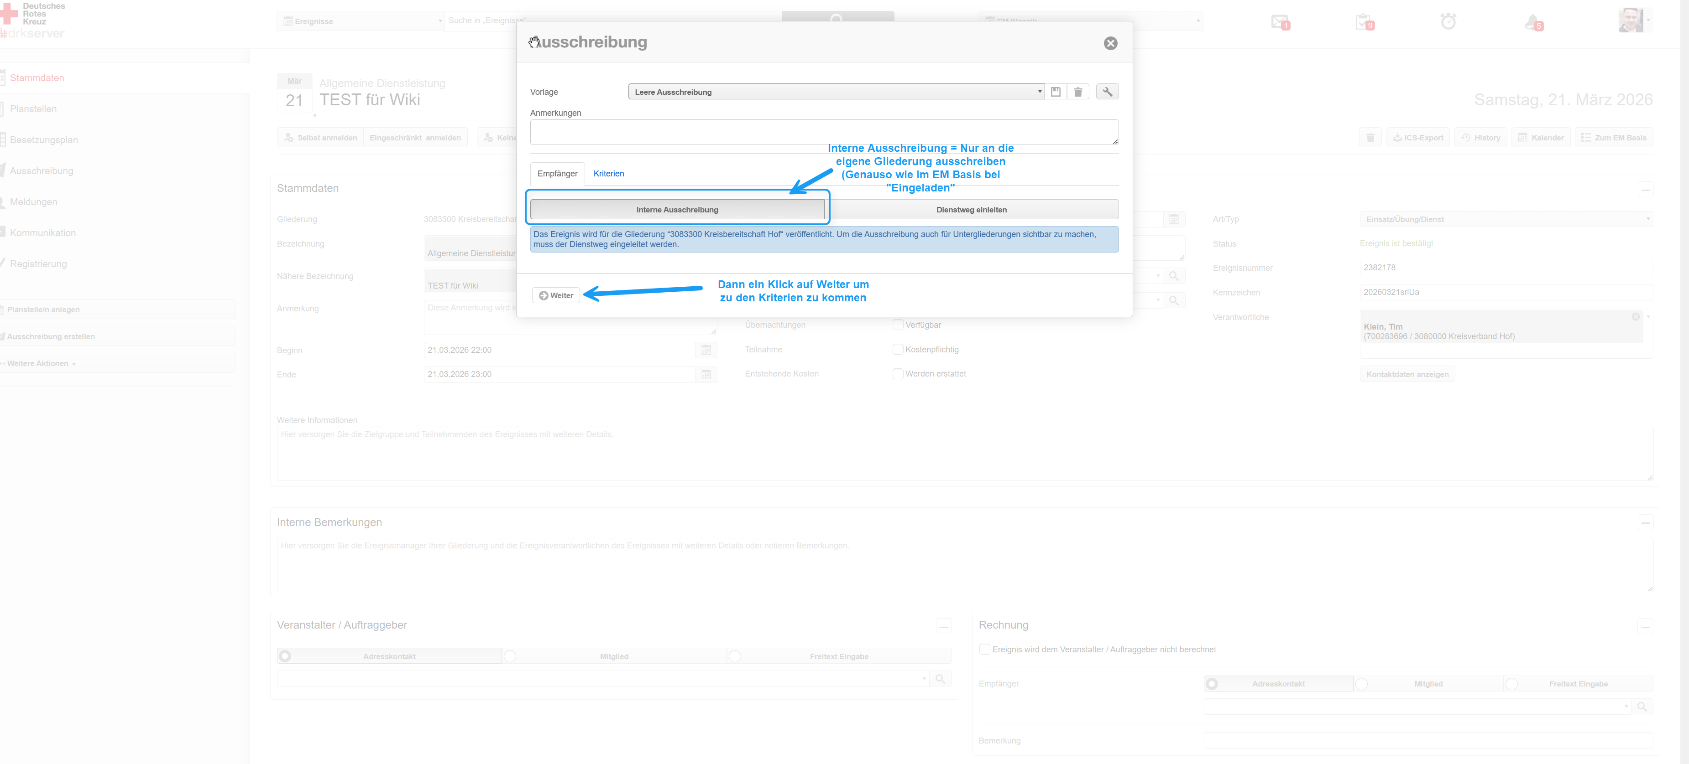
Task: Enable the Kostenpflichtig checkbox
Action: click(x=898, y=350)
